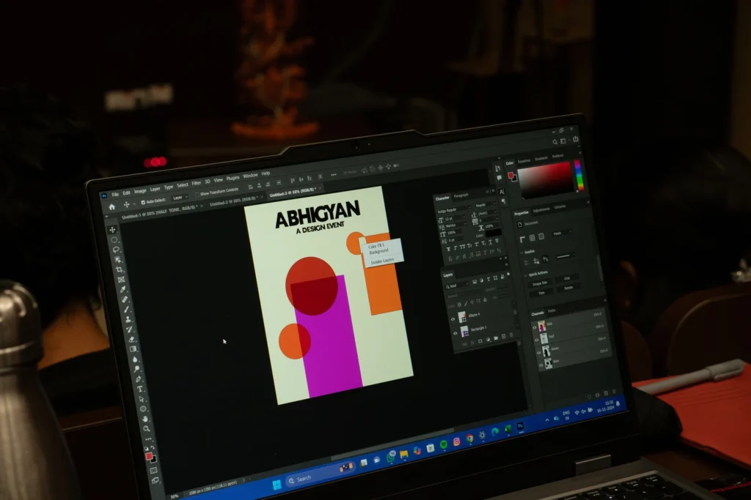Switch to the Paragraph tab
The width and height of the screenshot is (751, 500).
(461, 196)
